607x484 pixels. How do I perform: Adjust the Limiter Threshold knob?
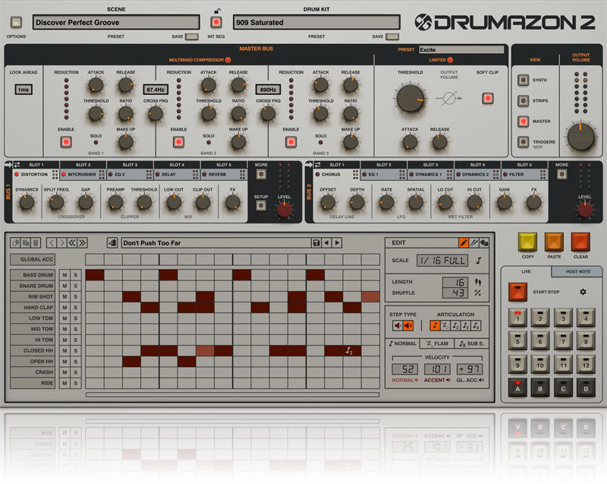point(410,99)
